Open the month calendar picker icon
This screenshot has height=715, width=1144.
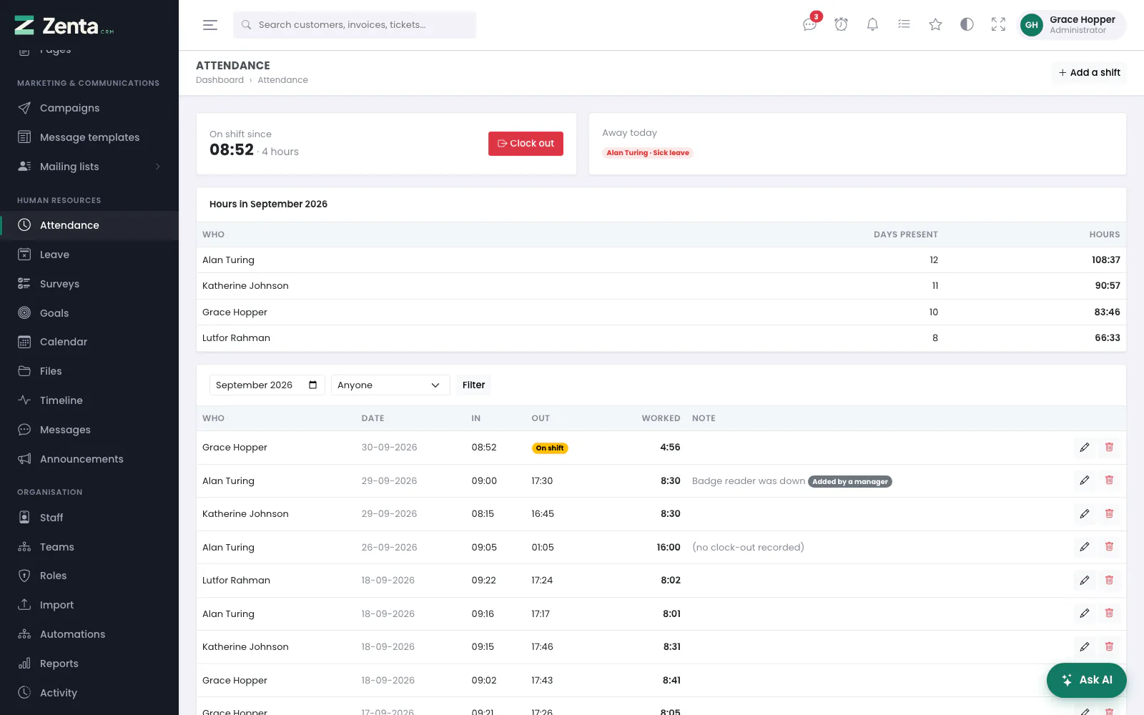coord(313,385)
